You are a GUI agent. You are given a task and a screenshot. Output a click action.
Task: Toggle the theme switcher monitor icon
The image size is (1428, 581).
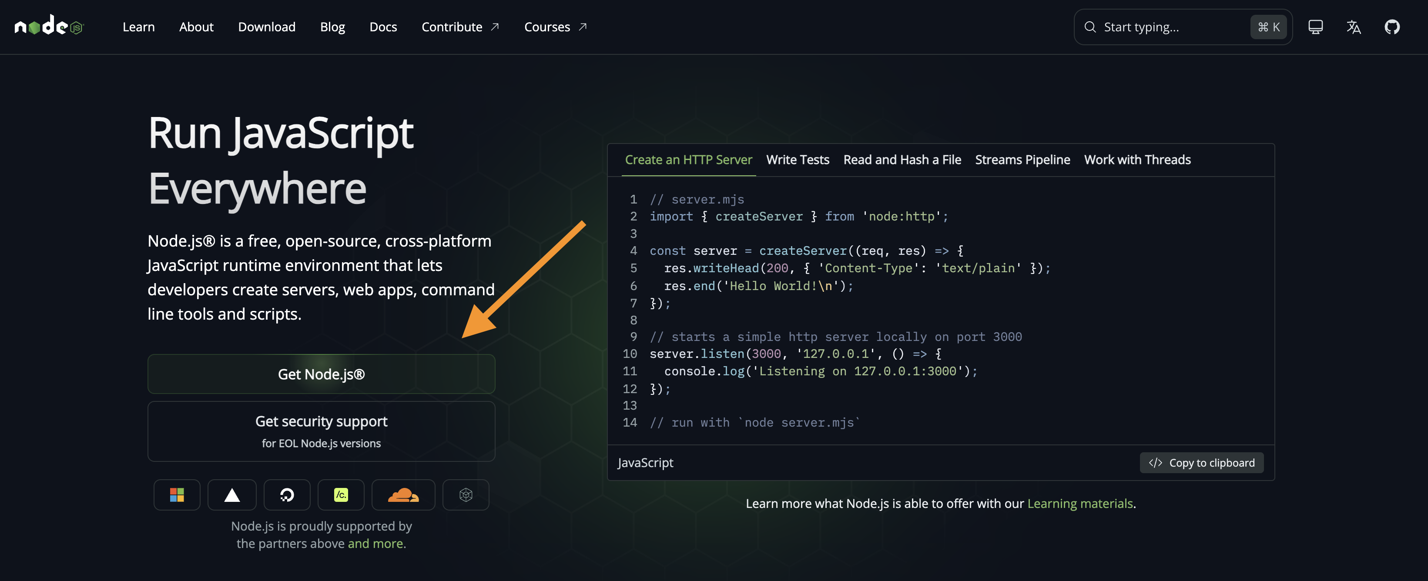point(1315,27)
